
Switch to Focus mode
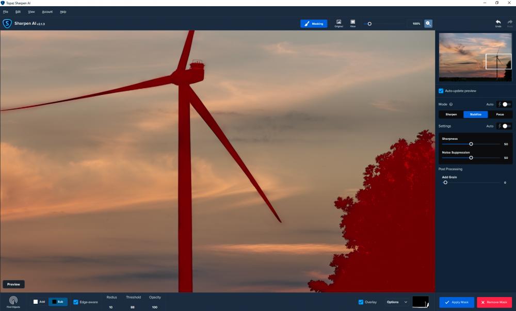click(x=500, y=114)
